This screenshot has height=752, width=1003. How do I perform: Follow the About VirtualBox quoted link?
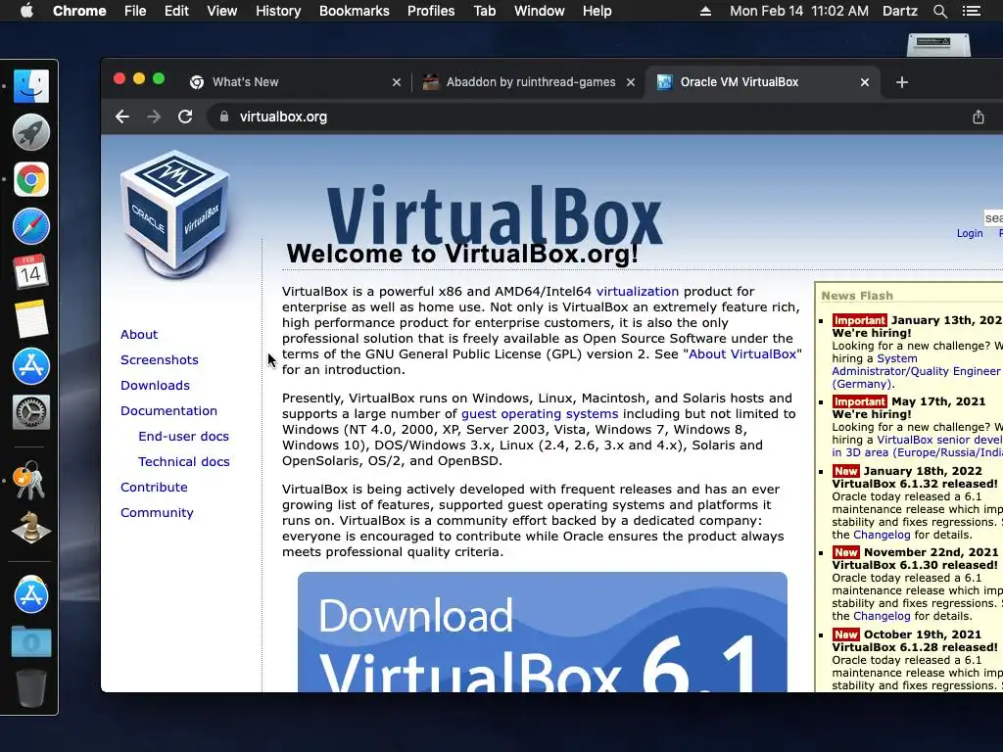tap(742, 354)
